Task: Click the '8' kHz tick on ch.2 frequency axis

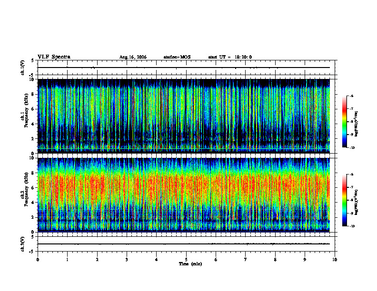Action: (x=33, y=173)
